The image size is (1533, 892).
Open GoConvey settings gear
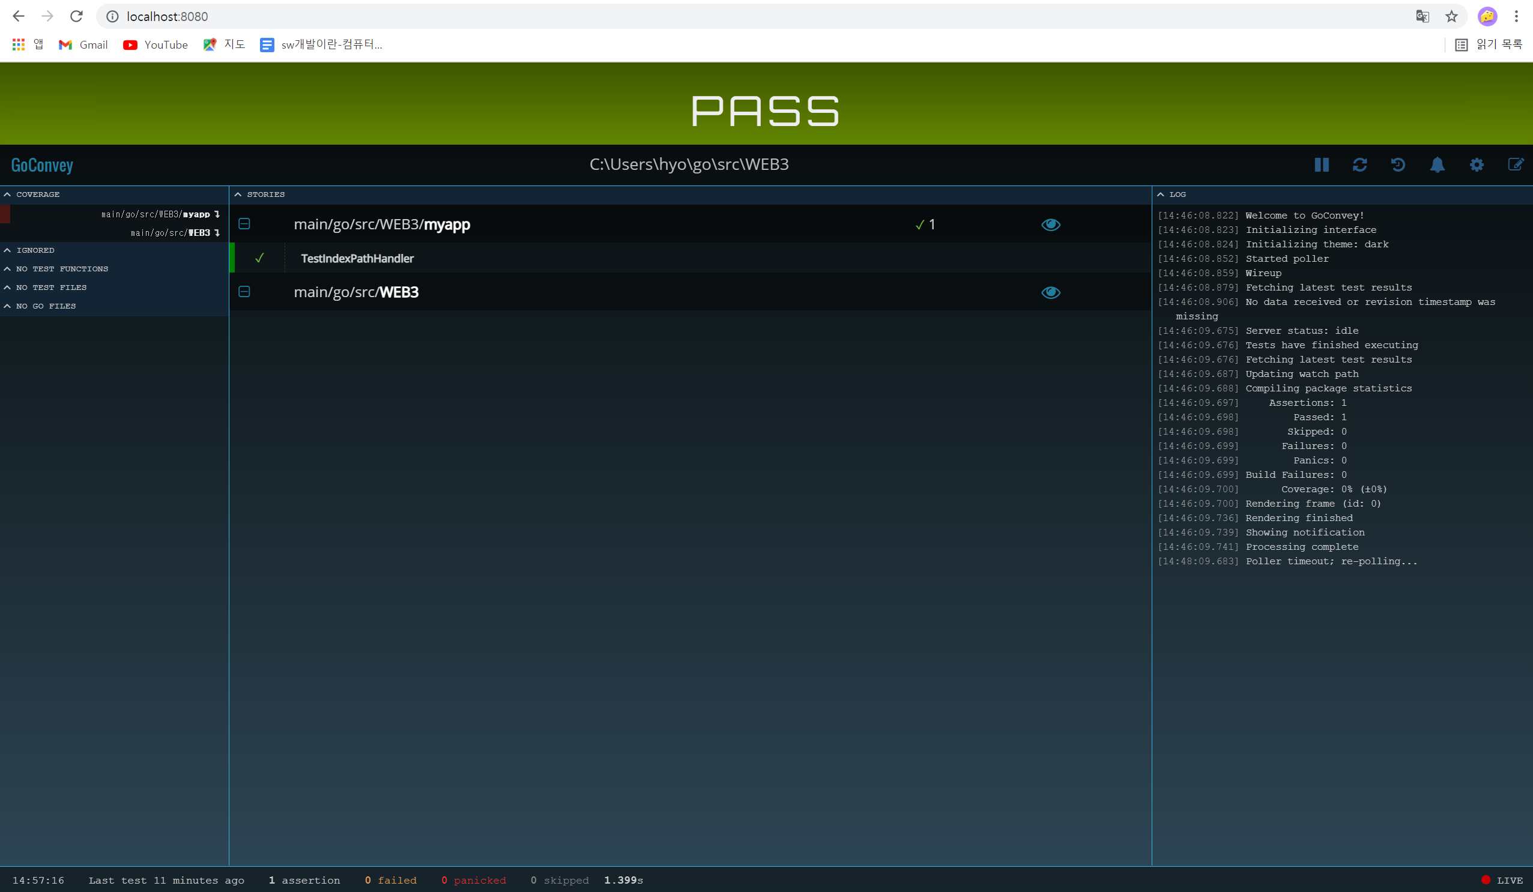[1477, 165]
